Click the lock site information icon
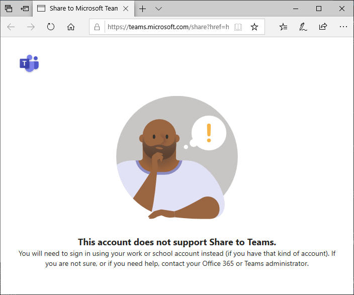Viewport: 354px width, 295px height. click(x=97, y=27)
